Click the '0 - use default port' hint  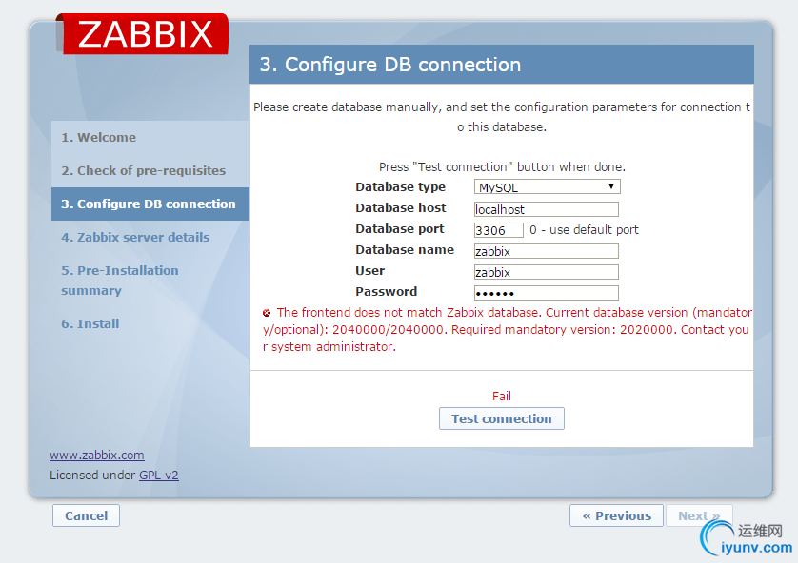[584, 230]
